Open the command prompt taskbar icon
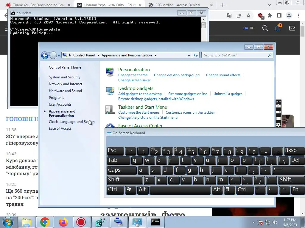Viewport: 305px width, 228px height. 155,222
